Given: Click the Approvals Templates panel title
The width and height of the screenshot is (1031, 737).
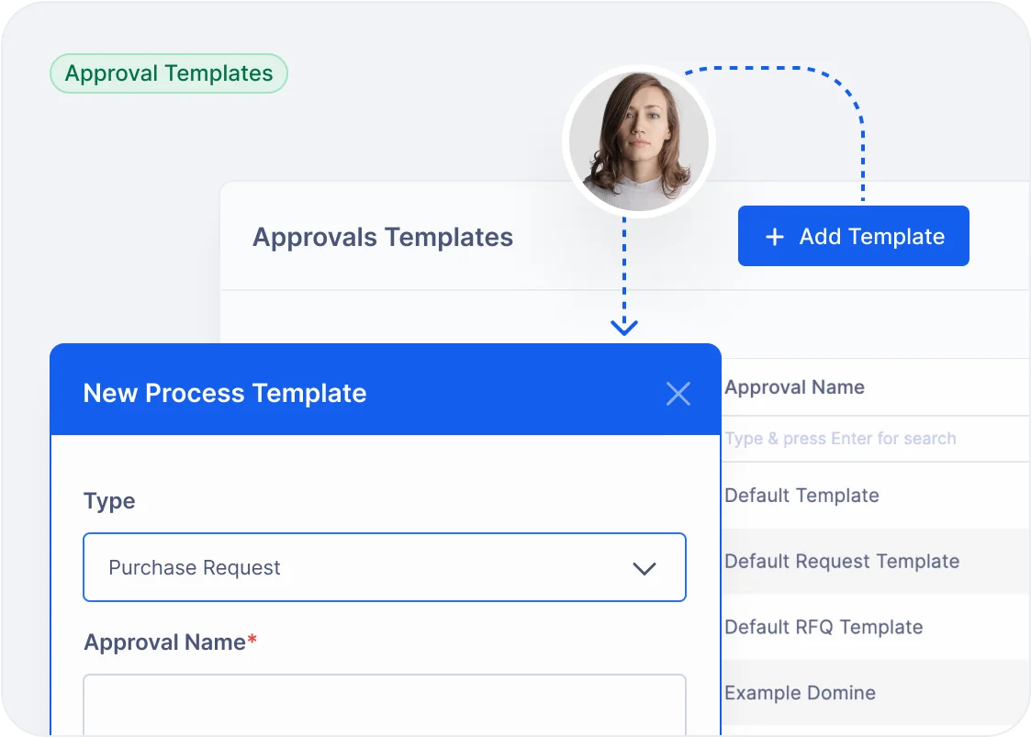Looking at the screenshot, I should tap(383, 237).
